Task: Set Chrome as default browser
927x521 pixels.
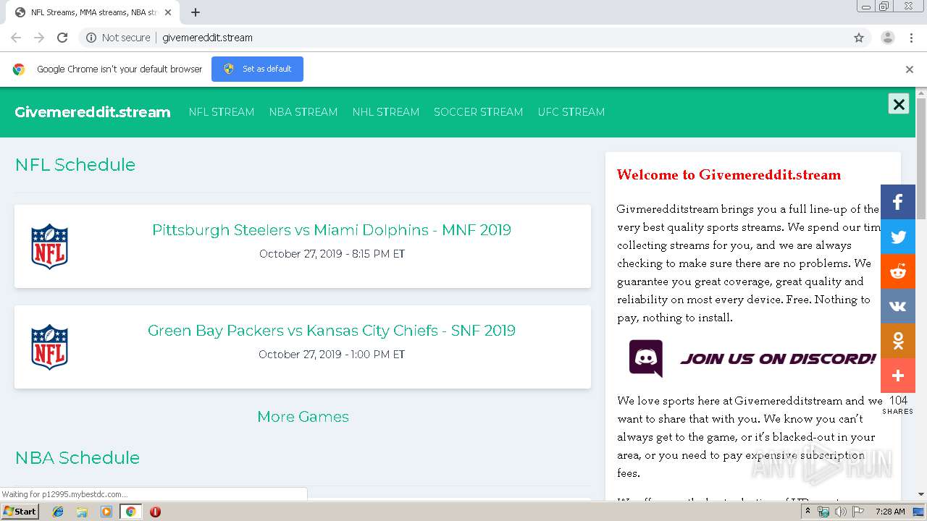Action: click(257, 69)
